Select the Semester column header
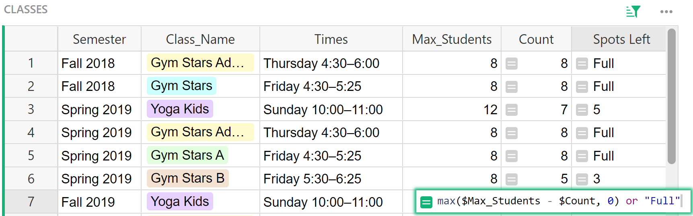693x216 pixels. [x=99, y=39]
